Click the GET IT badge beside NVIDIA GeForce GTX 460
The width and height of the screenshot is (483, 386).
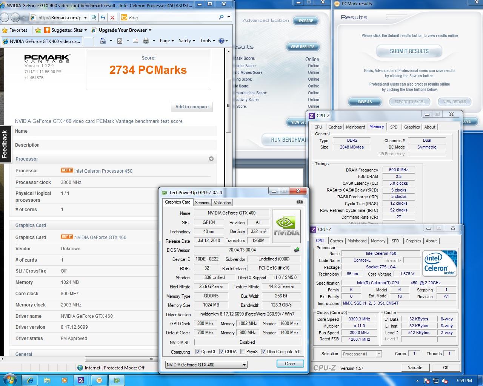tap(67, 237)
